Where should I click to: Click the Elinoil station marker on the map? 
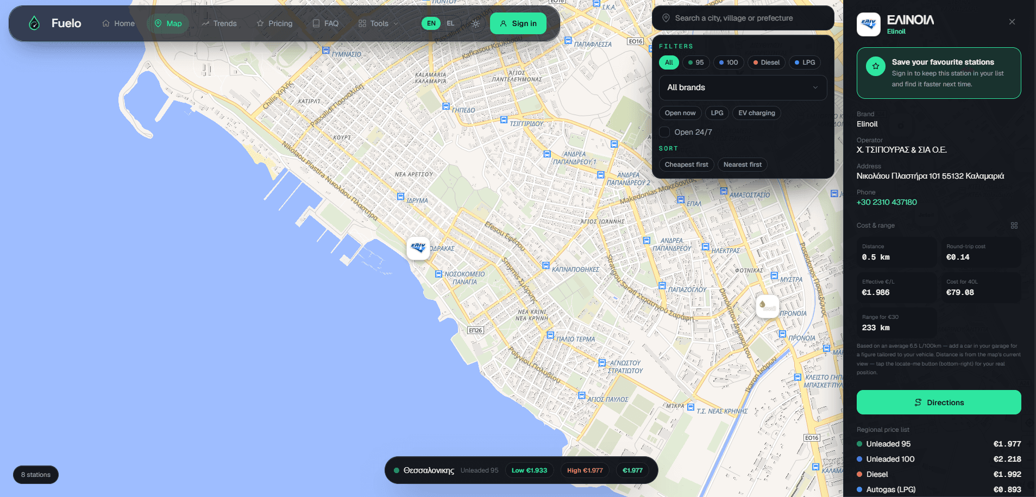[x=418, y=248]
